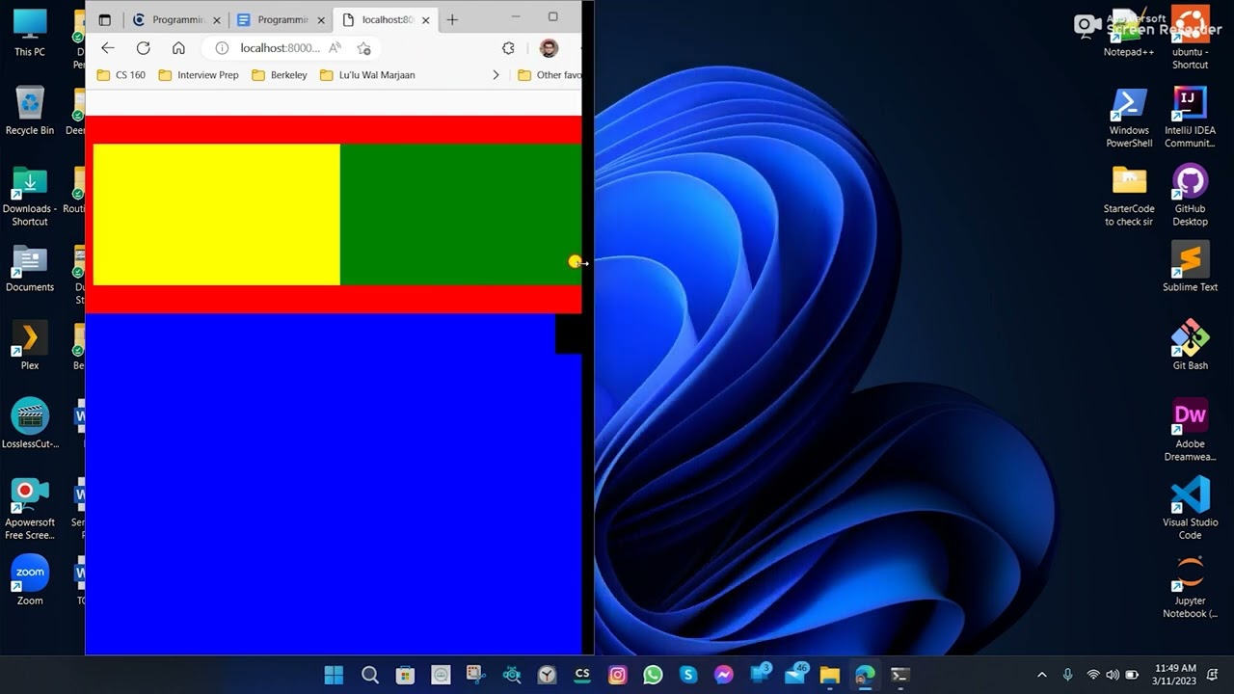
Task: Select the Plex desktop icon
Action: tap(30, 346)
